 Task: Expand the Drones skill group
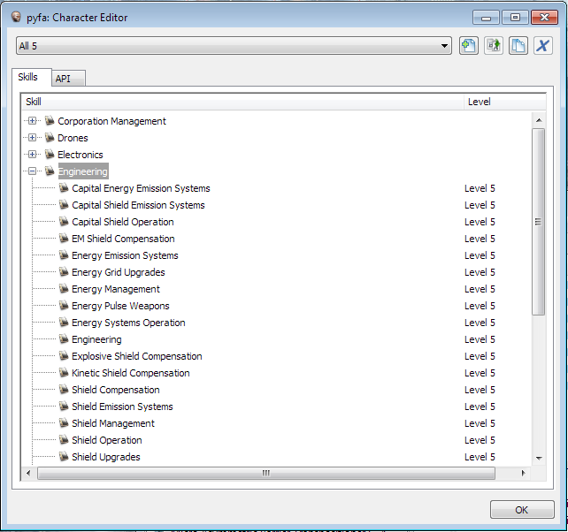[x=32, y=138]
